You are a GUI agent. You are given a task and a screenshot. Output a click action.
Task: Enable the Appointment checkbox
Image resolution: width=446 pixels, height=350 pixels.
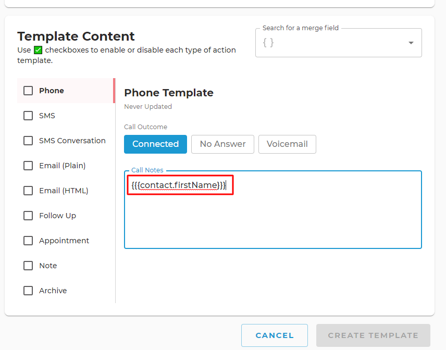coord(28,241)
